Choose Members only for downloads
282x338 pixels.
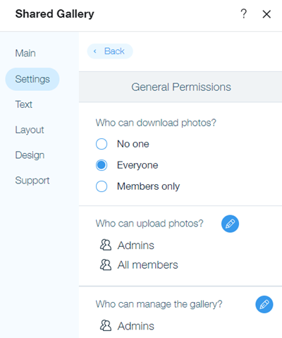[102, 186]
